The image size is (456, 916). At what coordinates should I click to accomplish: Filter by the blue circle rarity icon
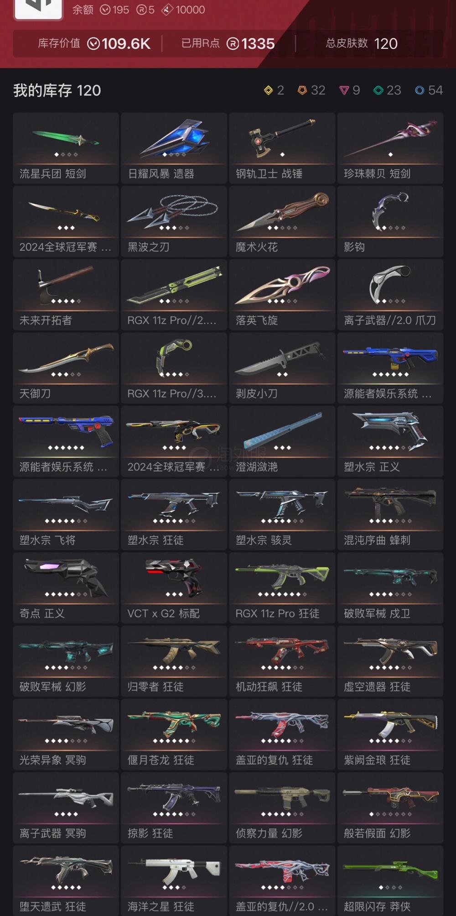point(420,90)
